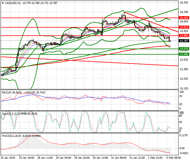Select the RSI(14) indicator label

coord(7,93)
